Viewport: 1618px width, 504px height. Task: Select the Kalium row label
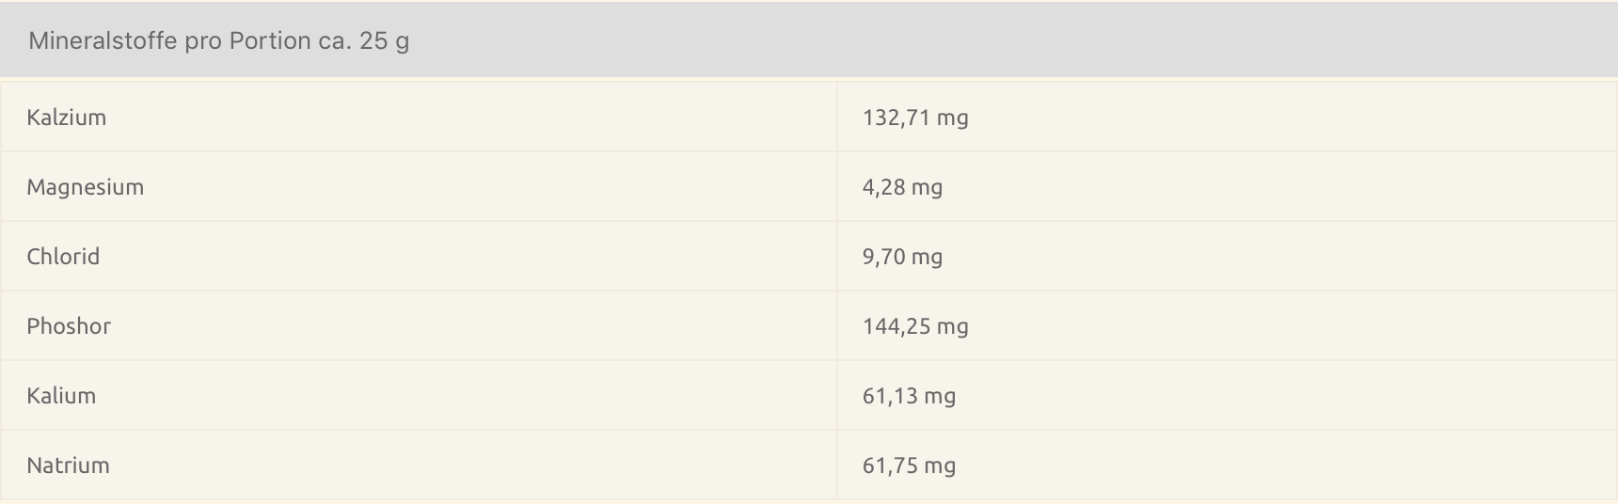click(x=61, y=396)
